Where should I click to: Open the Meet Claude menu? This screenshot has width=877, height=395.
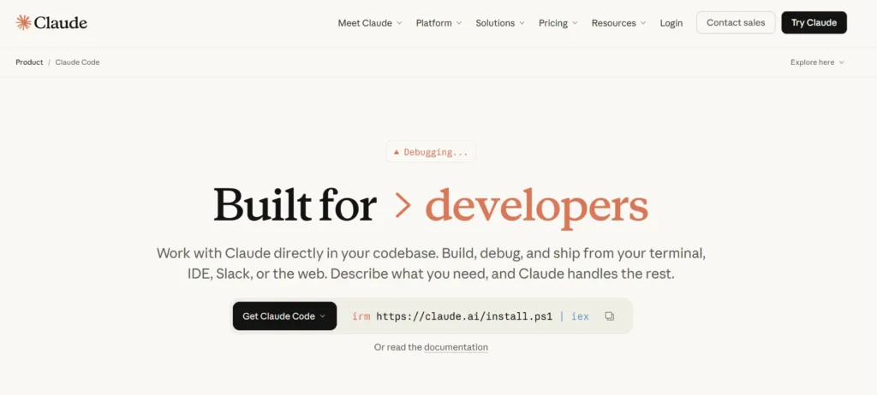[369, 23]
